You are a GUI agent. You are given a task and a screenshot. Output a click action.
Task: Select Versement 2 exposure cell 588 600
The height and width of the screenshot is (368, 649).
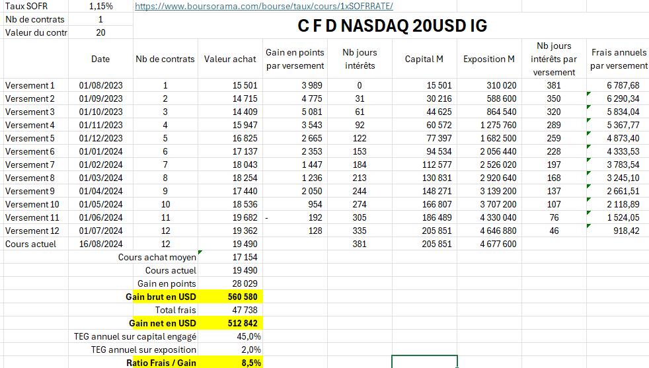(489, 98)
